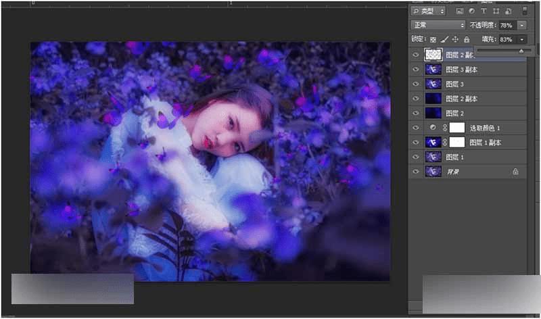Viewport: 541px width, 319px height.
Task: Click the lock all padlock icon
Action: click(467, 39)
